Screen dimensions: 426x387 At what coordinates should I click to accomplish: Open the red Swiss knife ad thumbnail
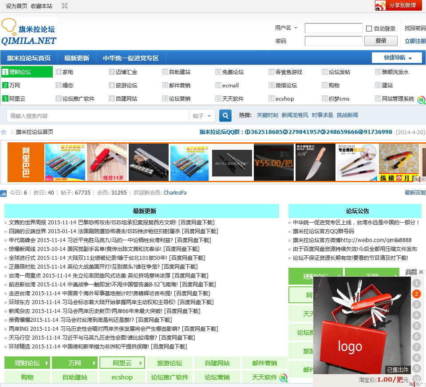click(107, 162)
